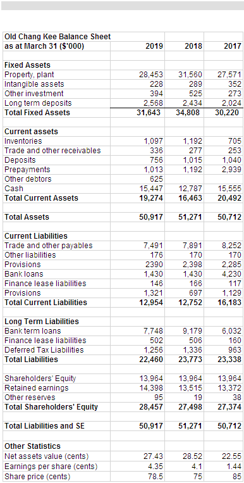Click the 'Other reserves' row label
This screenshot has height=483, width=244.
30,397
